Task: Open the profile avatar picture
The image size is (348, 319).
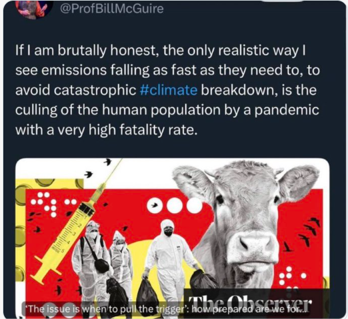Action: [33, 9]
